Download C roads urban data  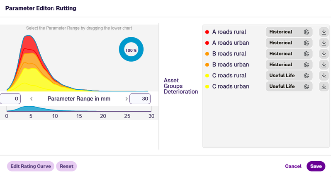point(324,86)
